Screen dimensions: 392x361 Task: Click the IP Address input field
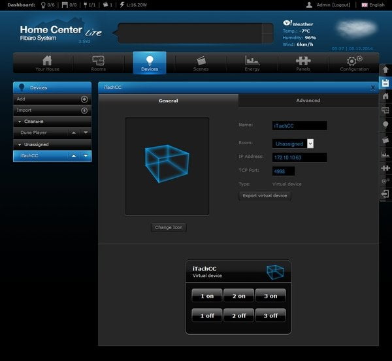click(x=299, y=157)
